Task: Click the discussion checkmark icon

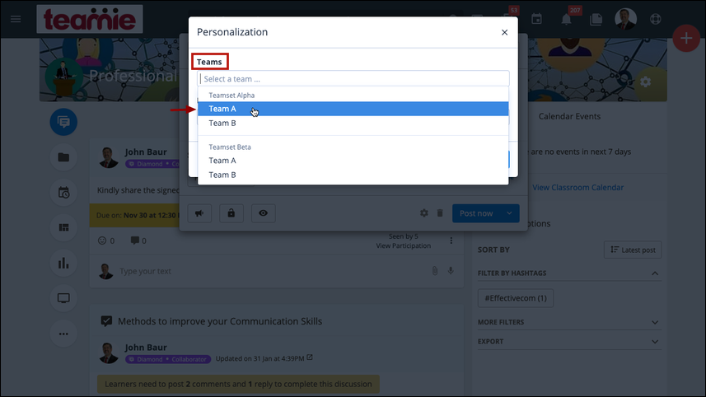Action: pos(106,321)
